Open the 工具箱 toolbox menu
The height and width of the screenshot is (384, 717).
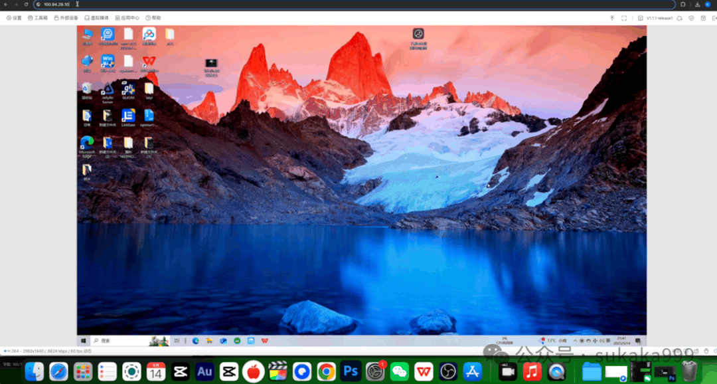click(37, 18)
